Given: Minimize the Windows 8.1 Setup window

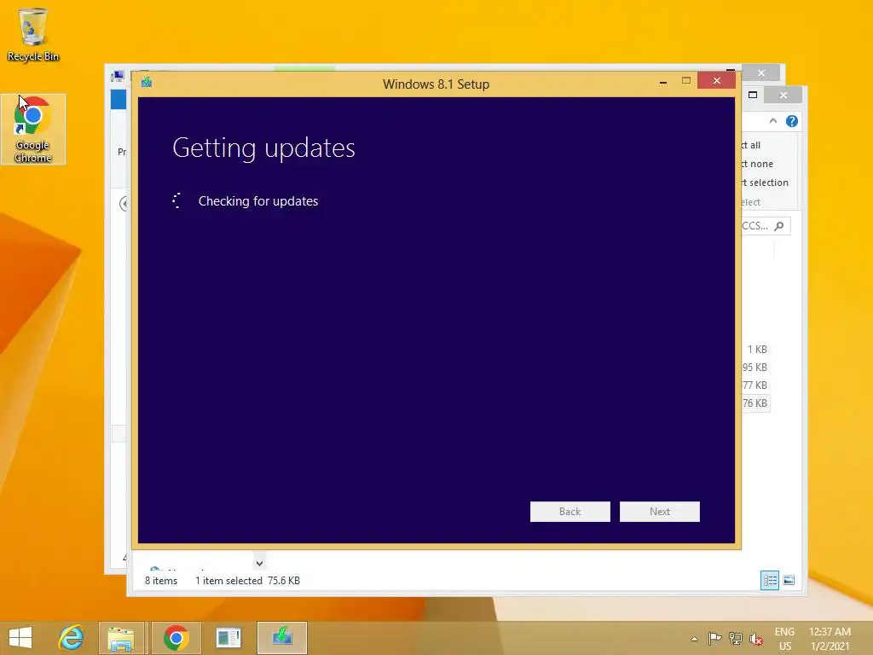Looking at the screenshot, I should [x=662, y=82].
